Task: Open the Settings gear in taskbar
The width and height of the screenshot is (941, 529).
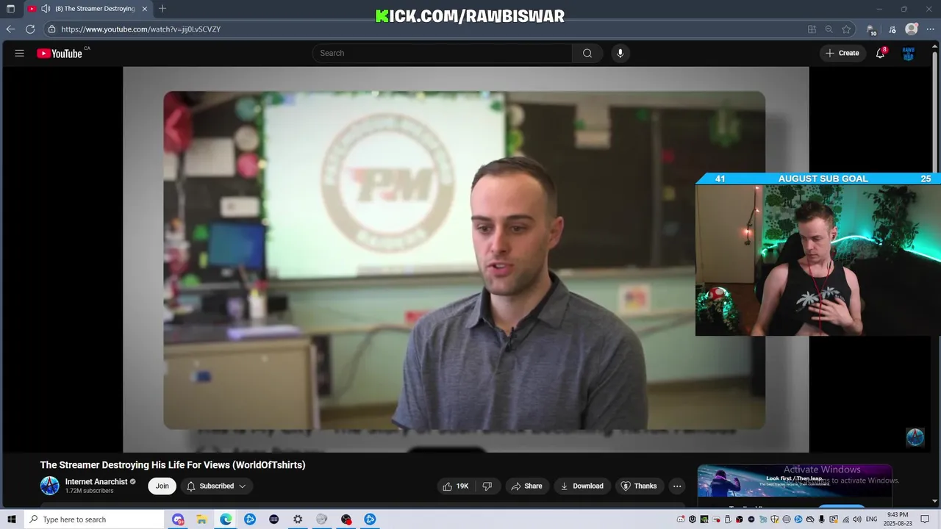Action: (298, 519)
